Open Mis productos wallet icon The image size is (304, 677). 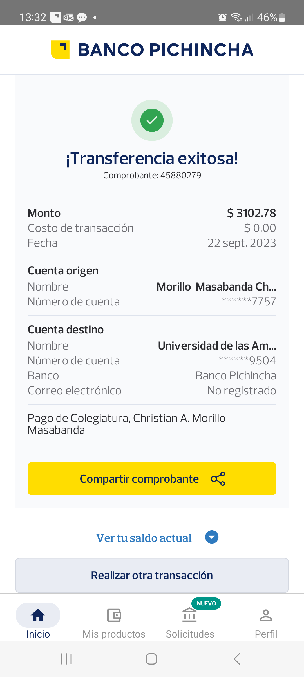click(114, 615)
